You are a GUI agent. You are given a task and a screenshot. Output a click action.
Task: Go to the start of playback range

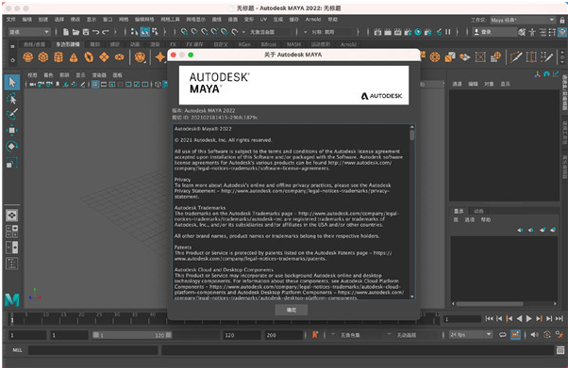(x=489, y=318)
